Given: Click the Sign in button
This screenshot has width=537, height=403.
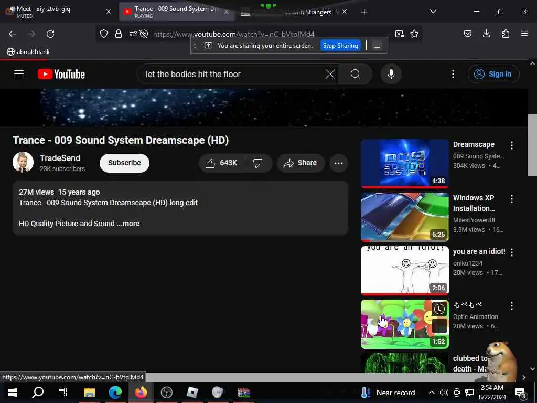Looking at the screenshot, I should 493,74.
